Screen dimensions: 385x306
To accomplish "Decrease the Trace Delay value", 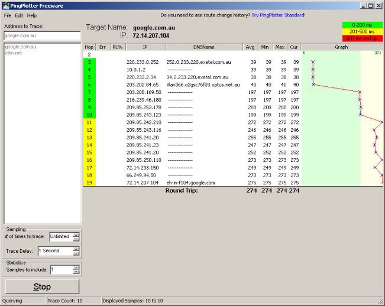I will 76,253.
